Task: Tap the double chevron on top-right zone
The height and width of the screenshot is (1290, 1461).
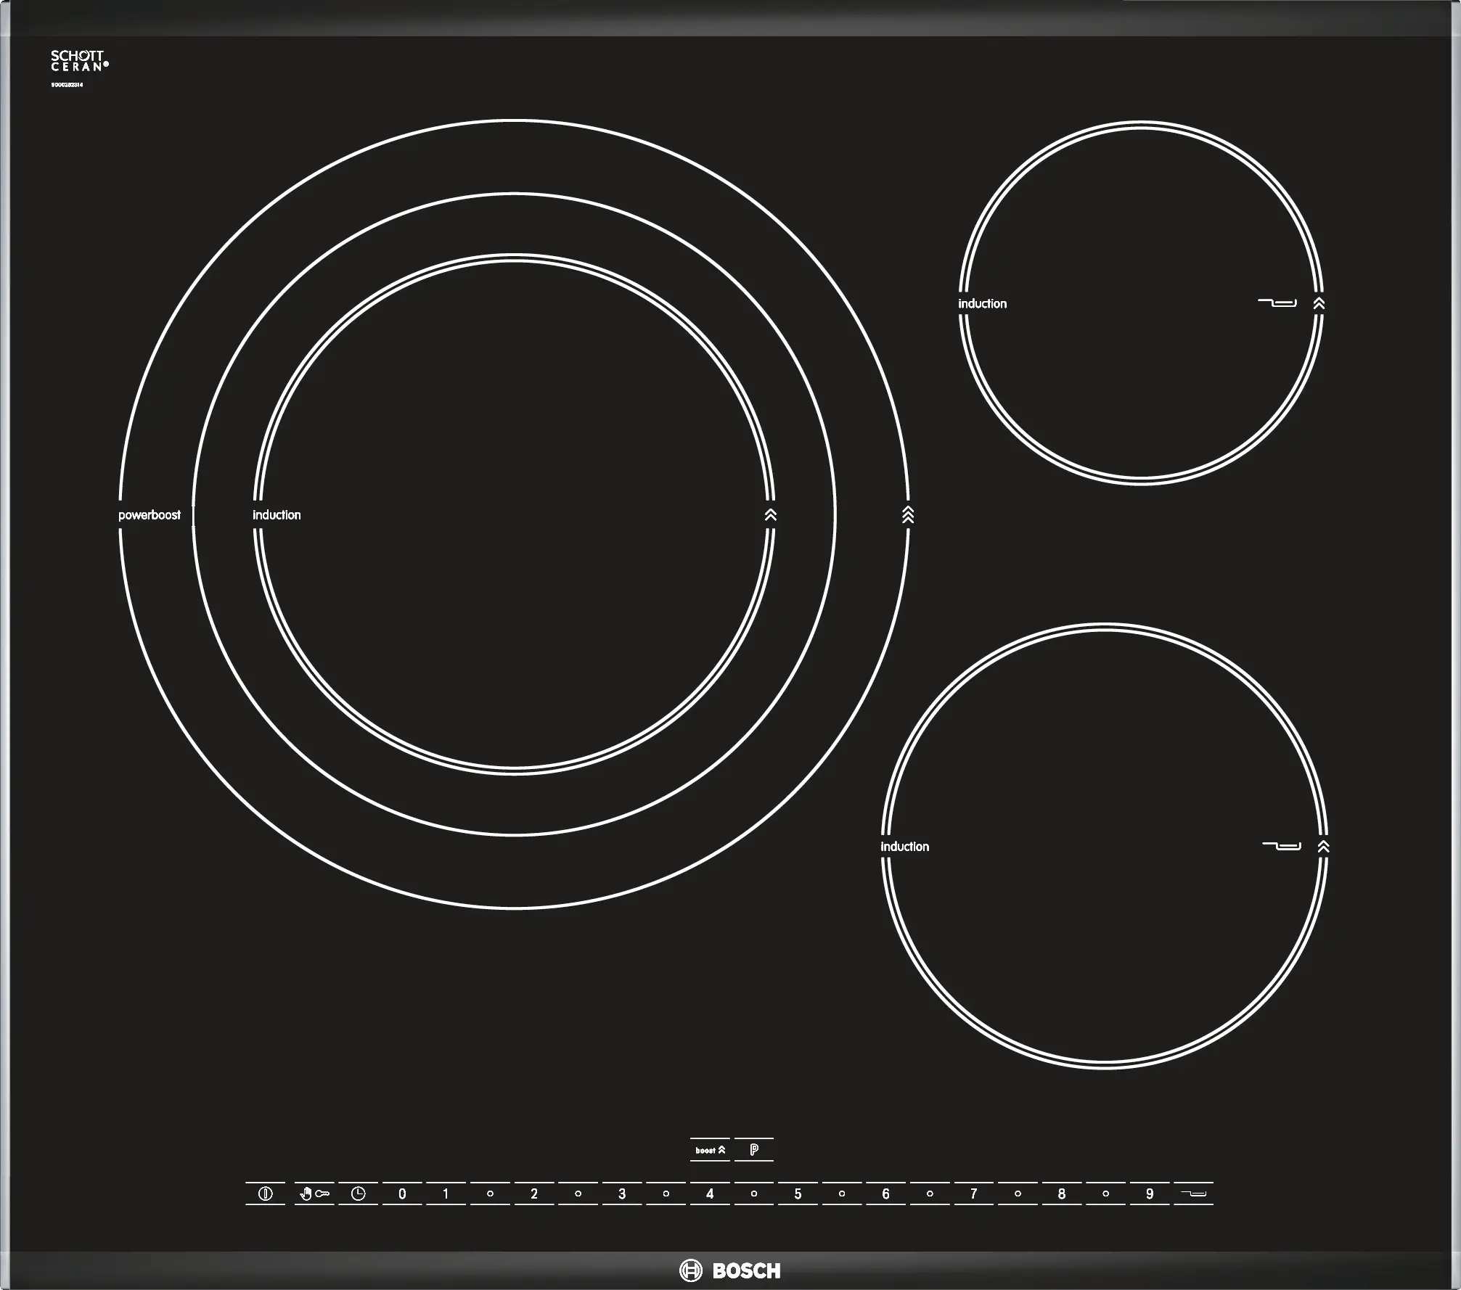Action: point(1319,303)
